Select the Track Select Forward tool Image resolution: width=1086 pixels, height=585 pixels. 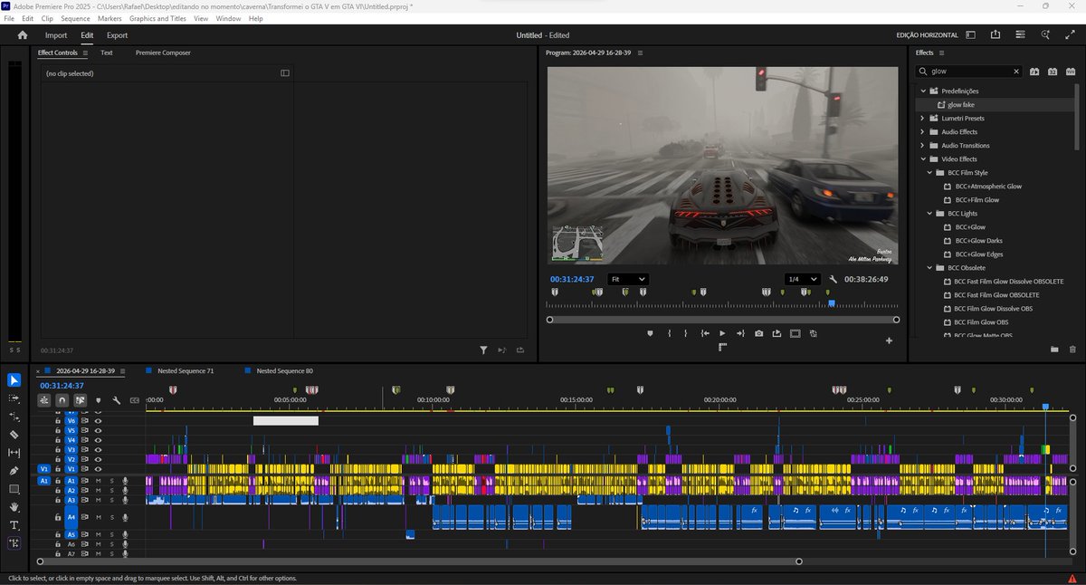pyautogui.click(x=14, y=398)
